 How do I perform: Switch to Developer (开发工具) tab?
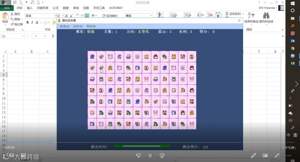(99, 8)
